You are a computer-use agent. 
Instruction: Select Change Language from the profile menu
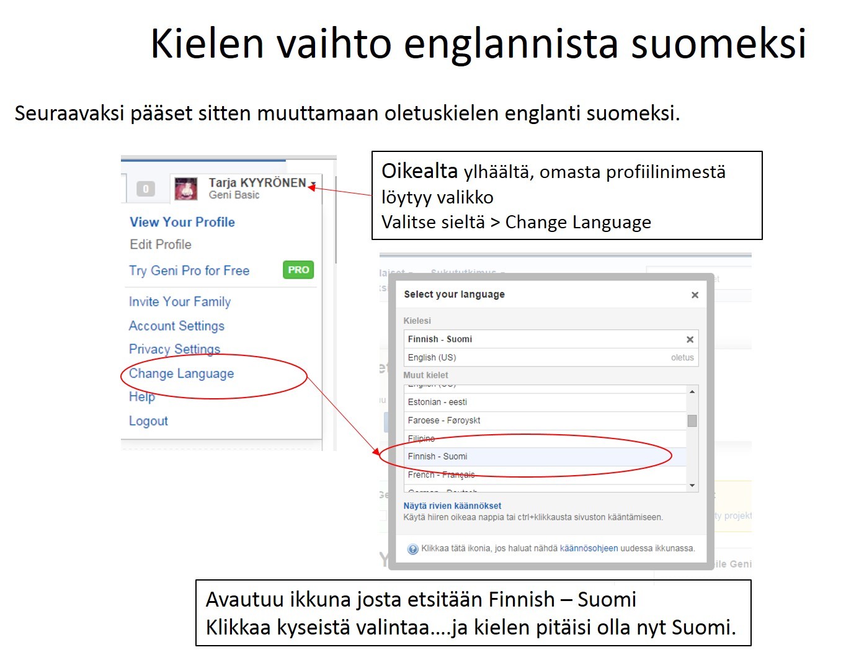[x=181, y=373]
